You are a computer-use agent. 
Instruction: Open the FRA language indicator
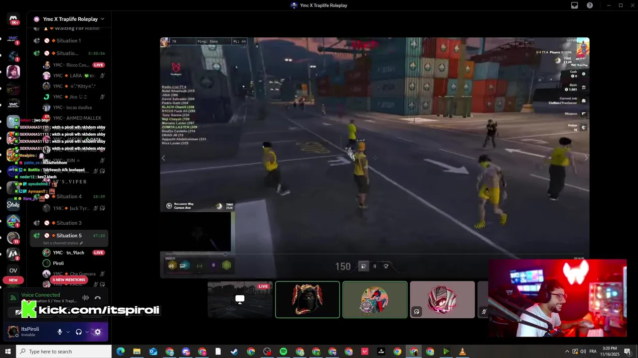point(593,352)
